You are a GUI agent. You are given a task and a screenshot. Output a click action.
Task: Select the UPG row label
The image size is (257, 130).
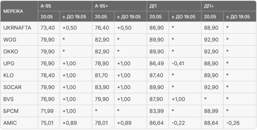[9, 63]
